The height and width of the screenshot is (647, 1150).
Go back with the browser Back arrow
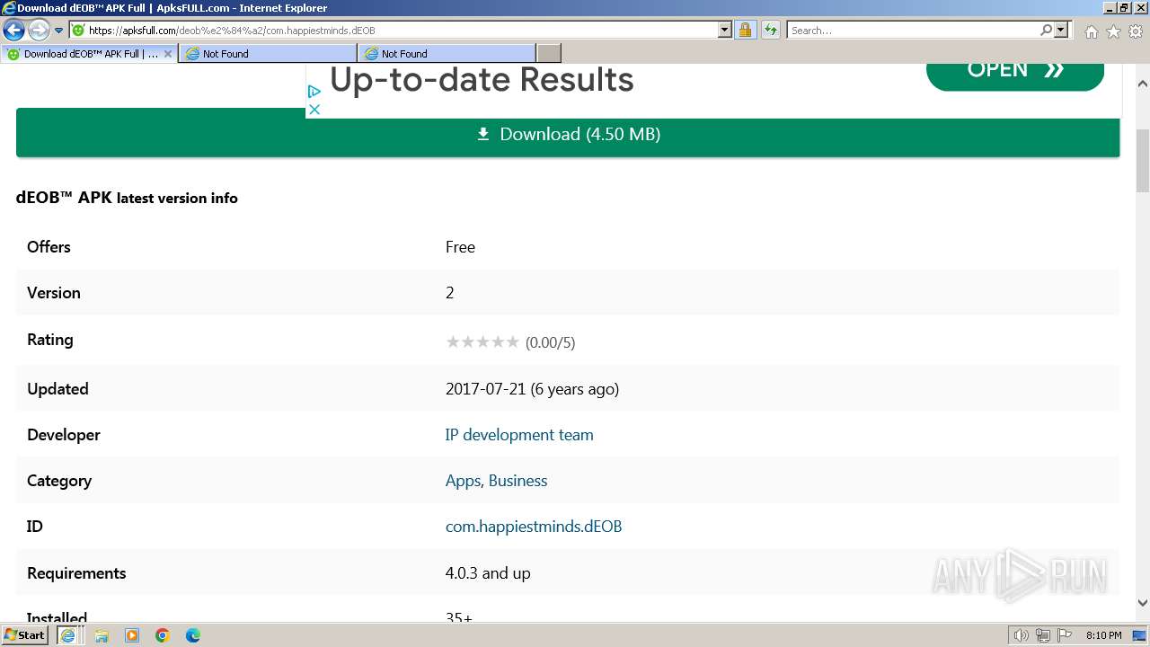click(13, 31)
